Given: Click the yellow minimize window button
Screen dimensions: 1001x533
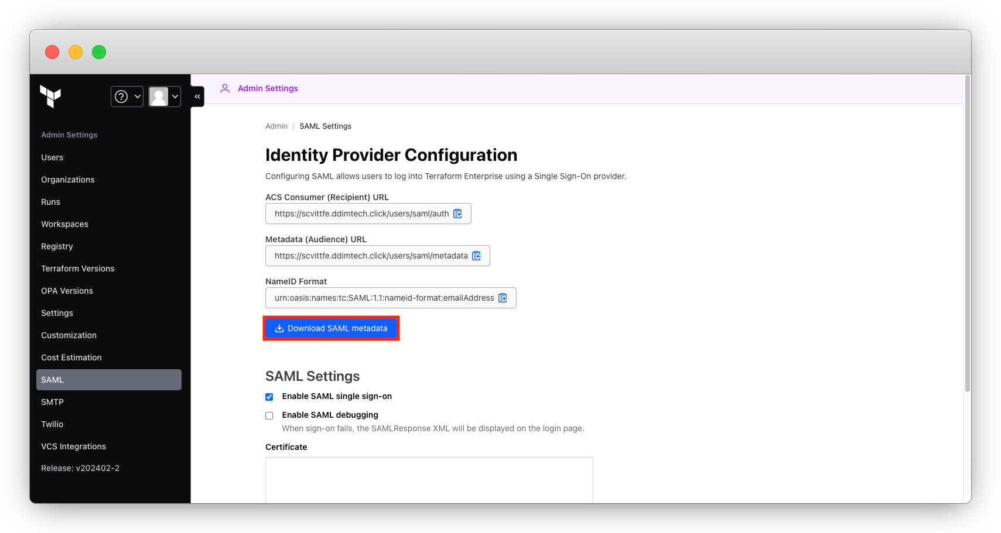Looking at the screenshot, I should (76, 52).
